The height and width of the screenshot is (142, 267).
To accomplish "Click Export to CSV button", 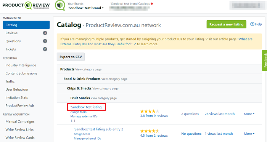I will 71,57.
